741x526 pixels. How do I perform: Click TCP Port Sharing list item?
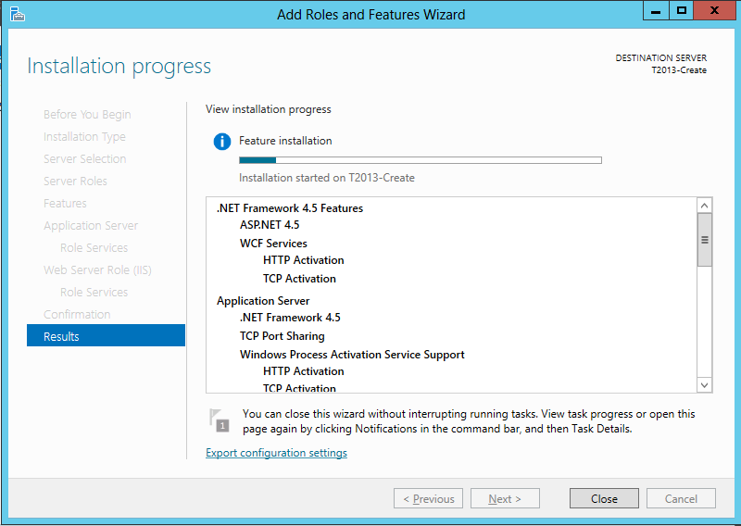point(282,336)
